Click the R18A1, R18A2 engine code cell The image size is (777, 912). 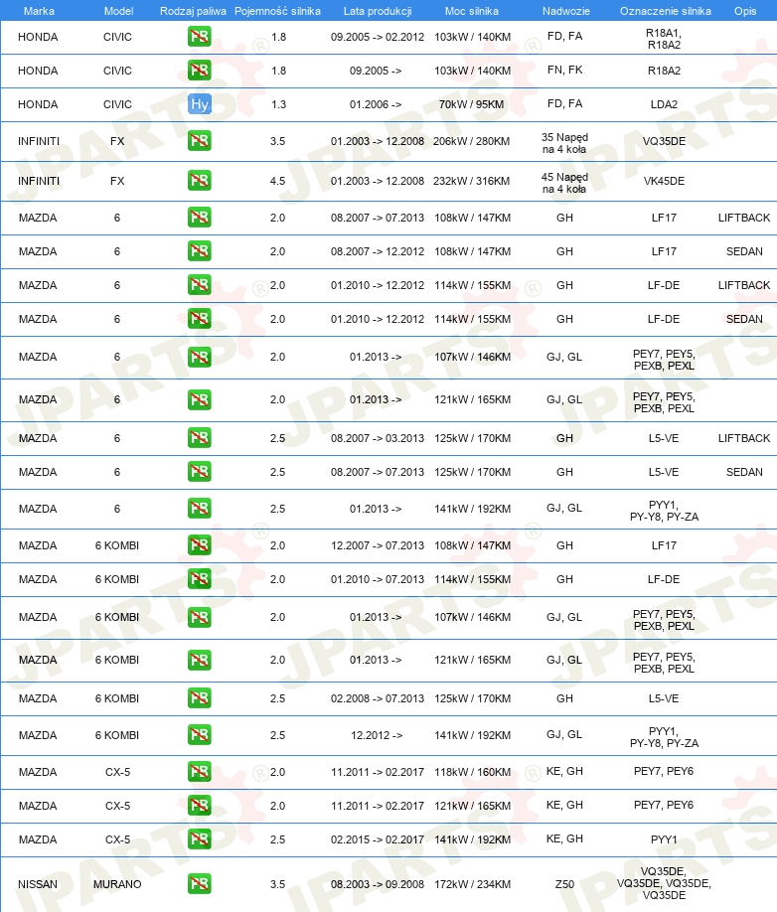pos(664,39)
